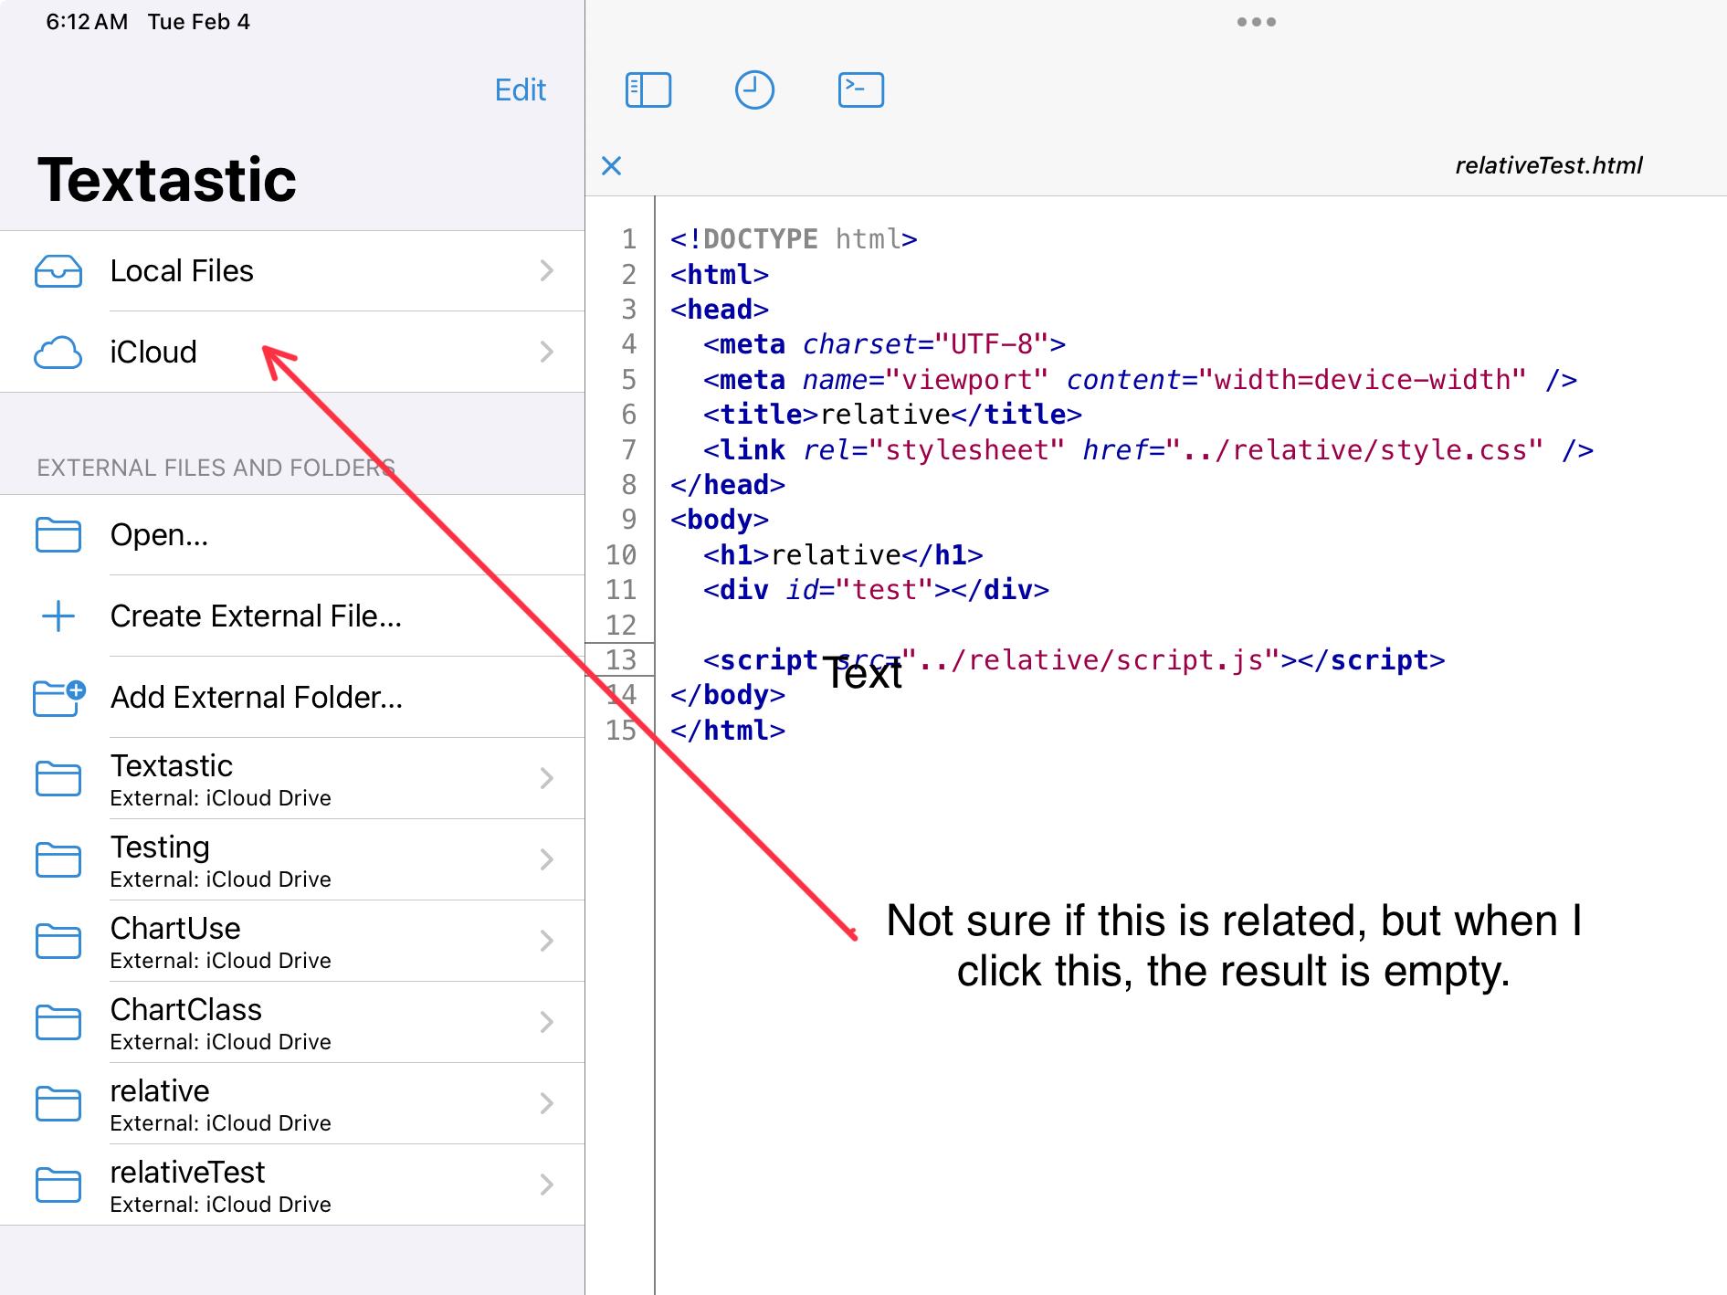Image resolution: width=1727 pixels, height=1295 pixels.
Task: Click the content "width=device-width" value
Action: (1363, 380)
